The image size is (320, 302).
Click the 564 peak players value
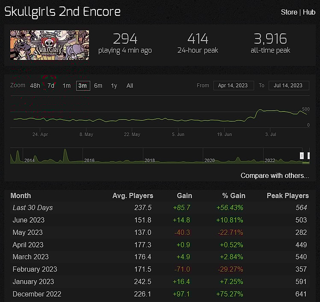click(x=301, y=208)
